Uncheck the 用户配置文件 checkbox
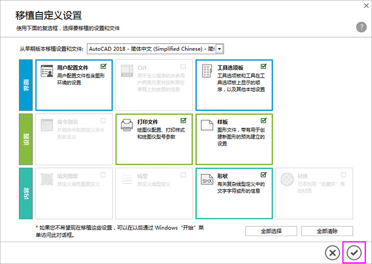372x264 pixels. [x=103, y=66]
